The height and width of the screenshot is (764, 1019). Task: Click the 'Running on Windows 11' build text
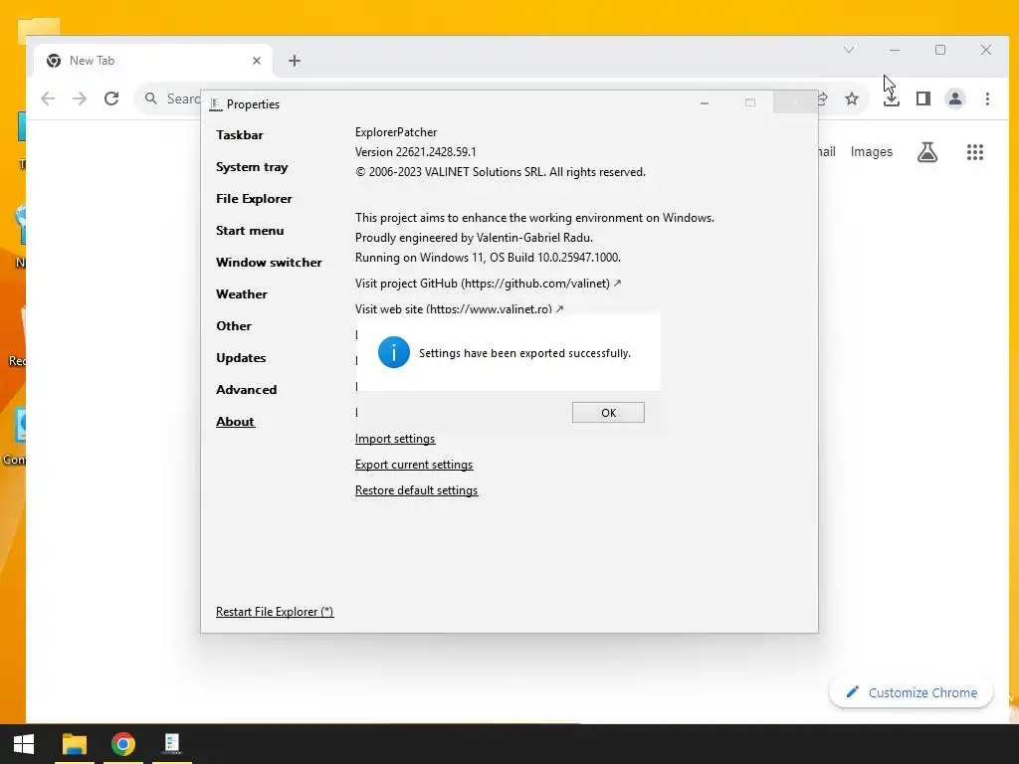488,258
